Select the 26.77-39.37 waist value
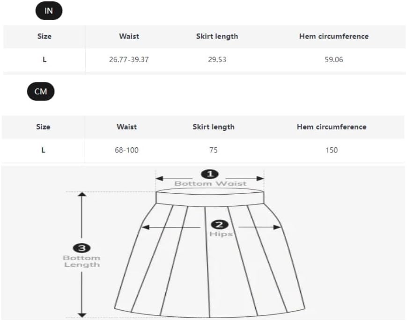Screen dimensions: 407x321 tap(129, 59)
